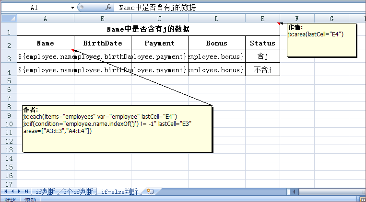366x202 pixels.
Task: Switch to the 3个if判断 sheet tab
Action: (x=78, y=191)
